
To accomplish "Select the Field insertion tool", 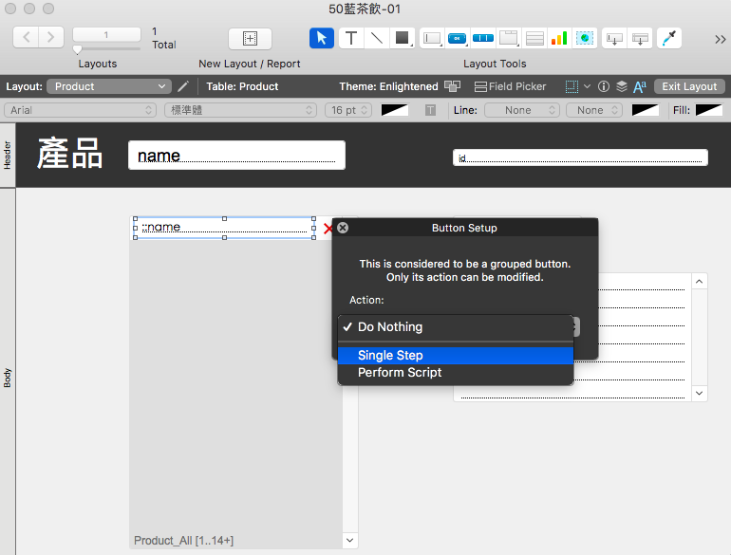I will [x=614, y=38].
